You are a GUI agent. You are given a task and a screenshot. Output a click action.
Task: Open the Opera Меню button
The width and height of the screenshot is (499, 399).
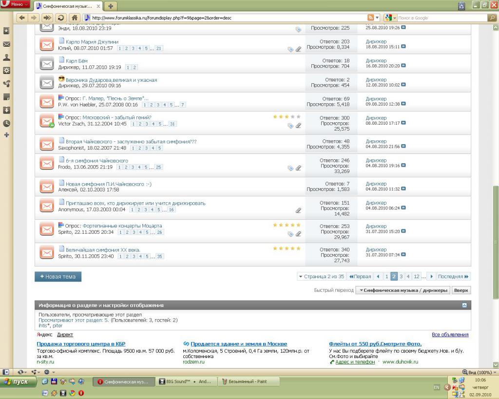tap(16, 4)
